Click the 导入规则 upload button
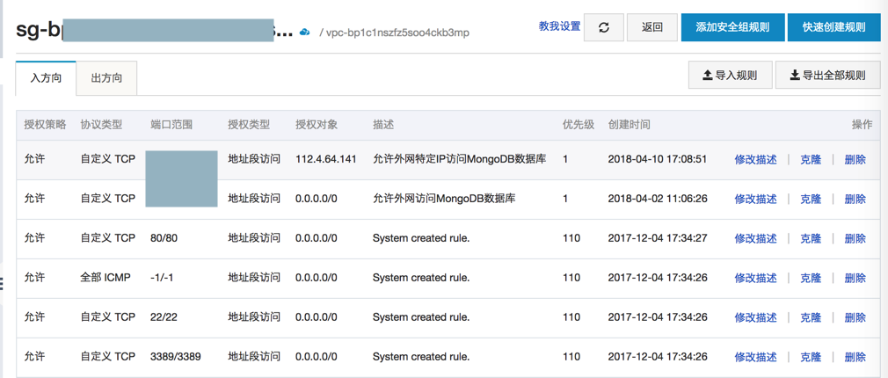Screen dimensions: 888x378 [730, 76]
